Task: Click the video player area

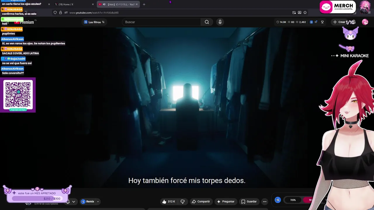Action: (x=187, y=108)
